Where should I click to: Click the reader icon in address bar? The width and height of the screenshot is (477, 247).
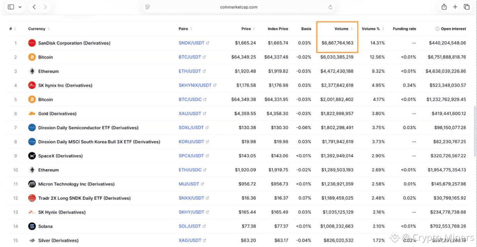click(147, 7)
